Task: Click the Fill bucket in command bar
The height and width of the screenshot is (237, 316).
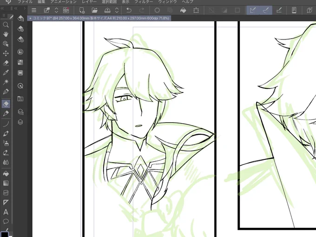Action: point(183,10)
